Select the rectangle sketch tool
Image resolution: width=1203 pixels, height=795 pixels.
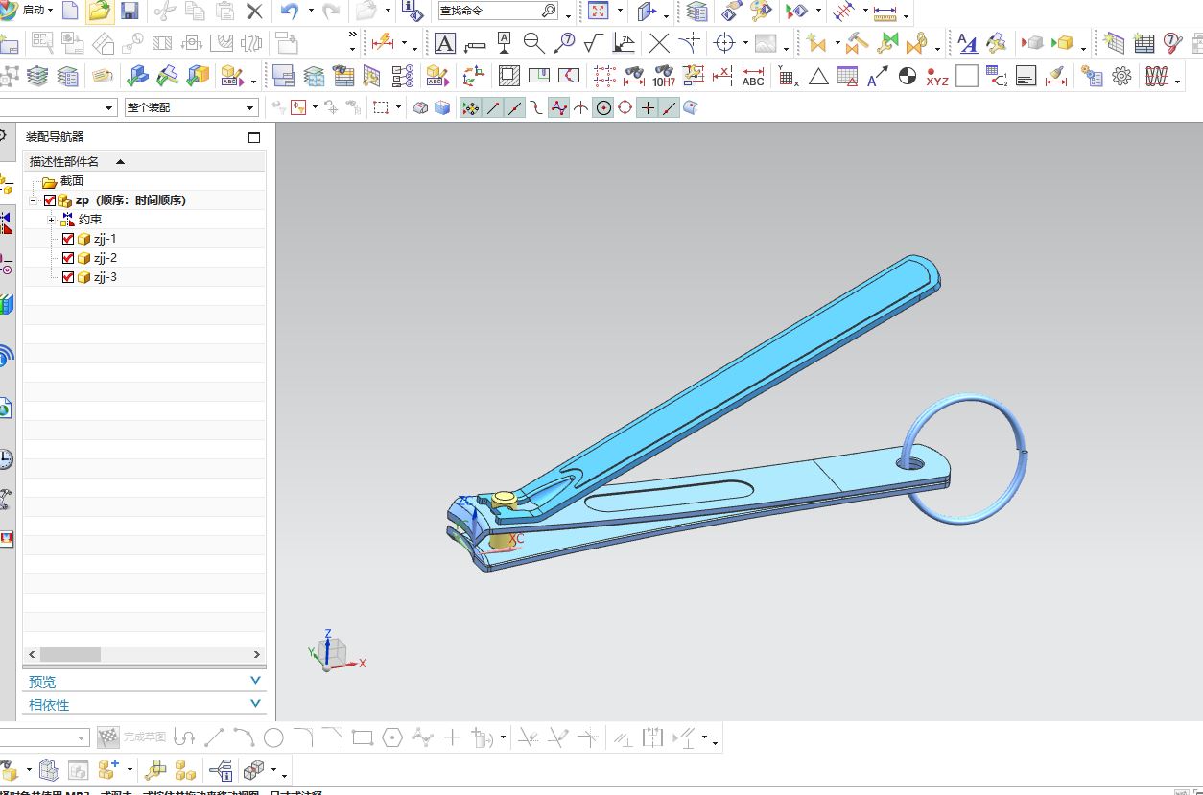362,737
